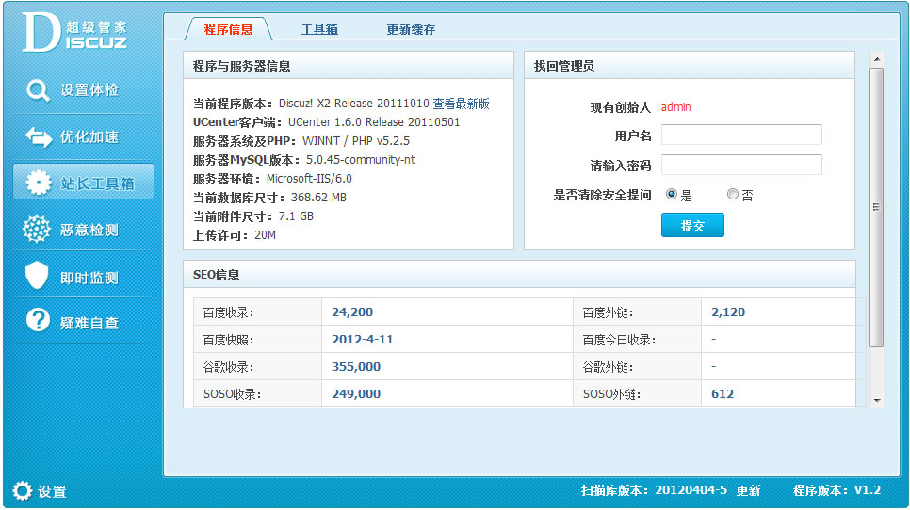This screenshot has height=510, width=910.
Task: Click the 20M upload limit value
Action: click(265, 235)
